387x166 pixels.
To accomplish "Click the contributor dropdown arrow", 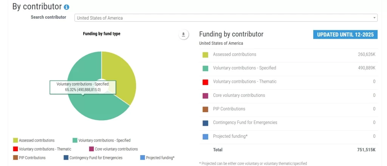I will click(374, 18).
